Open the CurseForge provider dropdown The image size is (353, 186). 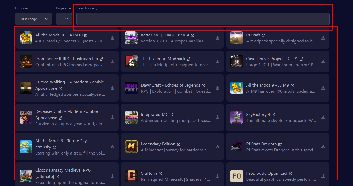click(x=33, y=19)
